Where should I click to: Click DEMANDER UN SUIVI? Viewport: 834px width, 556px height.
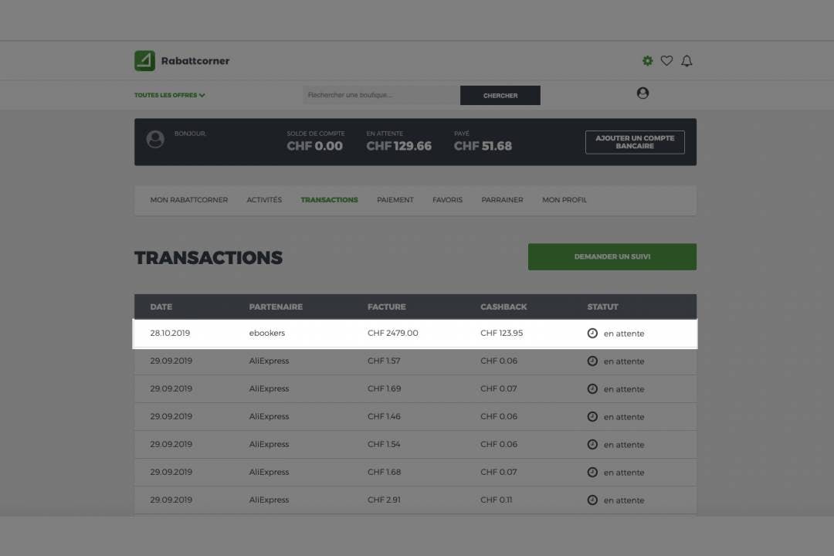612,256
